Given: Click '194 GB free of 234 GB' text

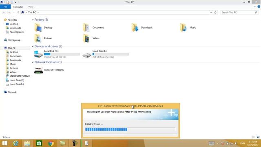Looking at the screenshot, I should [x=55, y=57].
